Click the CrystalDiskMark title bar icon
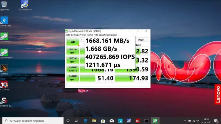Screen dimensions: 221x124 [x=67, y=31]
